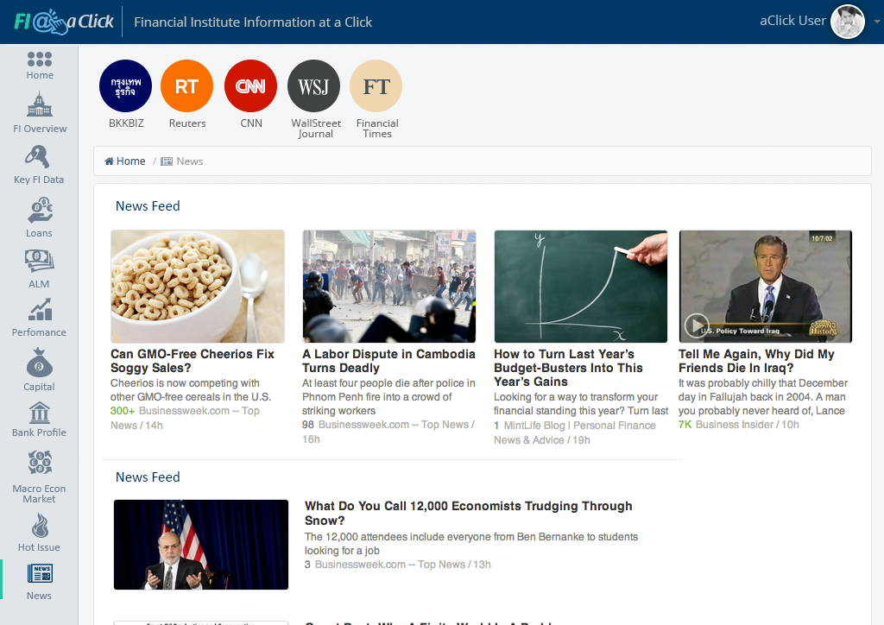Screen dimensions: 884x625
Task: Open Home in the sidebar
Action: [40, 66]
